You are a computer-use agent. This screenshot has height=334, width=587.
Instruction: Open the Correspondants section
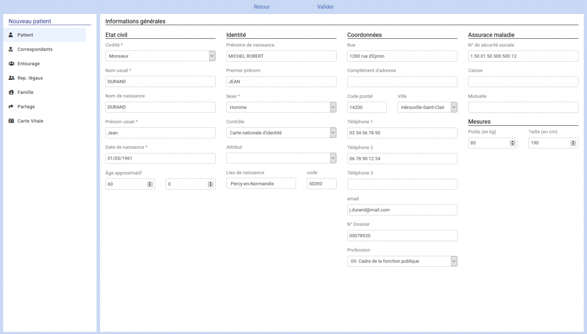click(x=45, y=49)
